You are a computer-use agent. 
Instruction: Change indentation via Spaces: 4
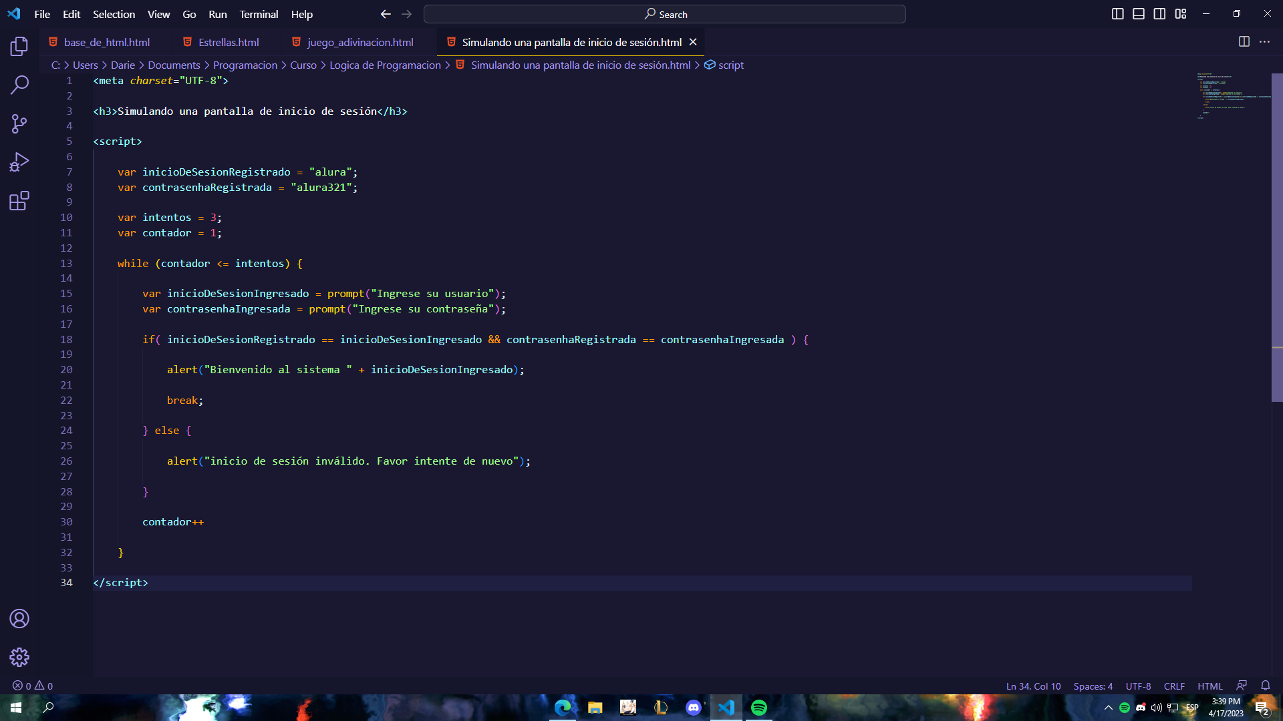[x=1093, y=686]
